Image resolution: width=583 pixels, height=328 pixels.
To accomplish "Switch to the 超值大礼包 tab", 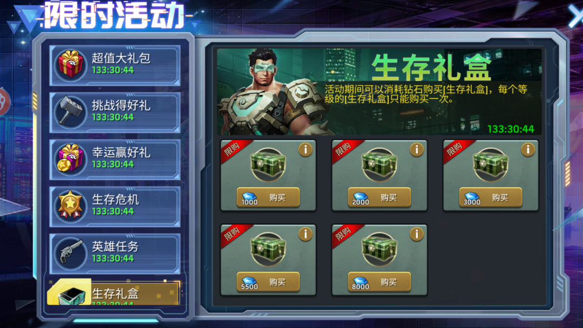I will point(115,65).
